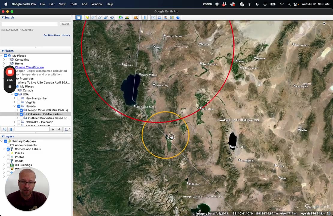
Task: Open the View menu
Action: pos(62,4)
